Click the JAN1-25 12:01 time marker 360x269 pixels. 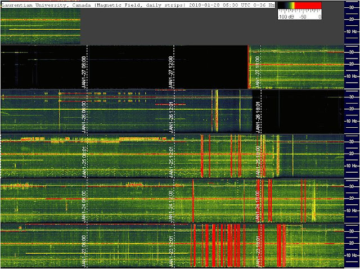(x=171, y=162)
